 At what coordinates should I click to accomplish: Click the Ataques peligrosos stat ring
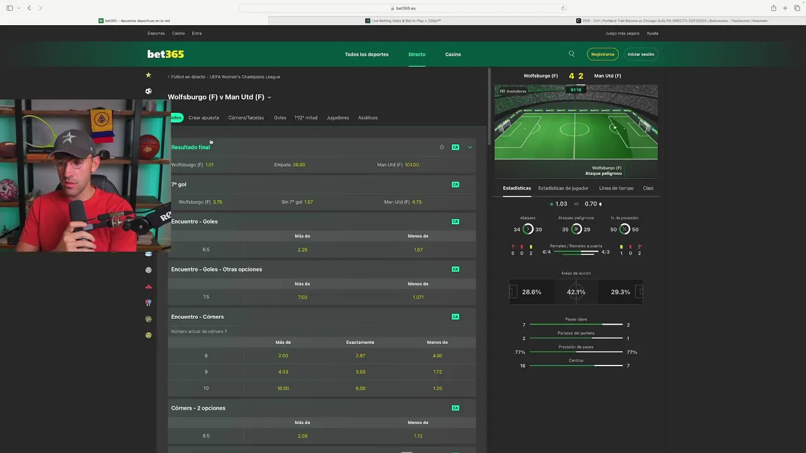[576, 230]
